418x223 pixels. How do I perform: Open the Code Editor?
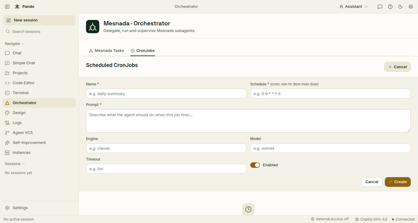(39, 83)
